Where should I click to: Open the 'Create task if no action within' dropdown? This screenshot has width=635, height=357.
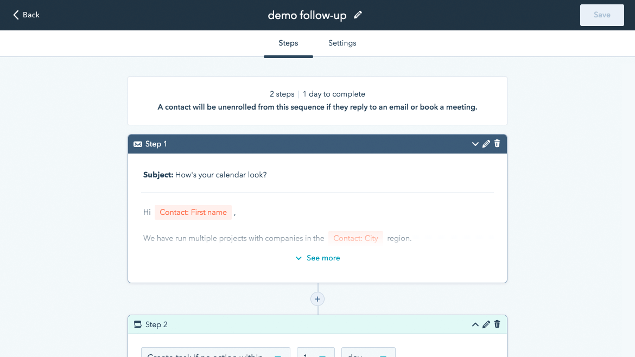point(215,354)
